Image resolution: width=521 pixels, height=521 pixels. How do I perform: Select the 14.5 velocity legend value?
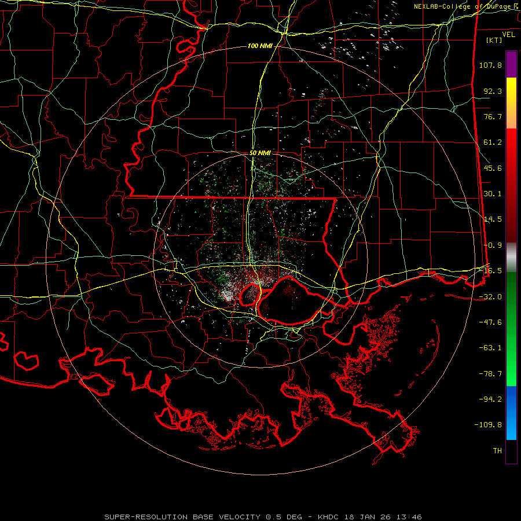coord(493,219)
